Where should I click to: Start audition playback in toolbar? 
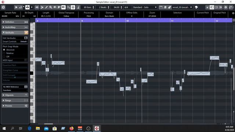pyautogui.click(x=16, y=7)
